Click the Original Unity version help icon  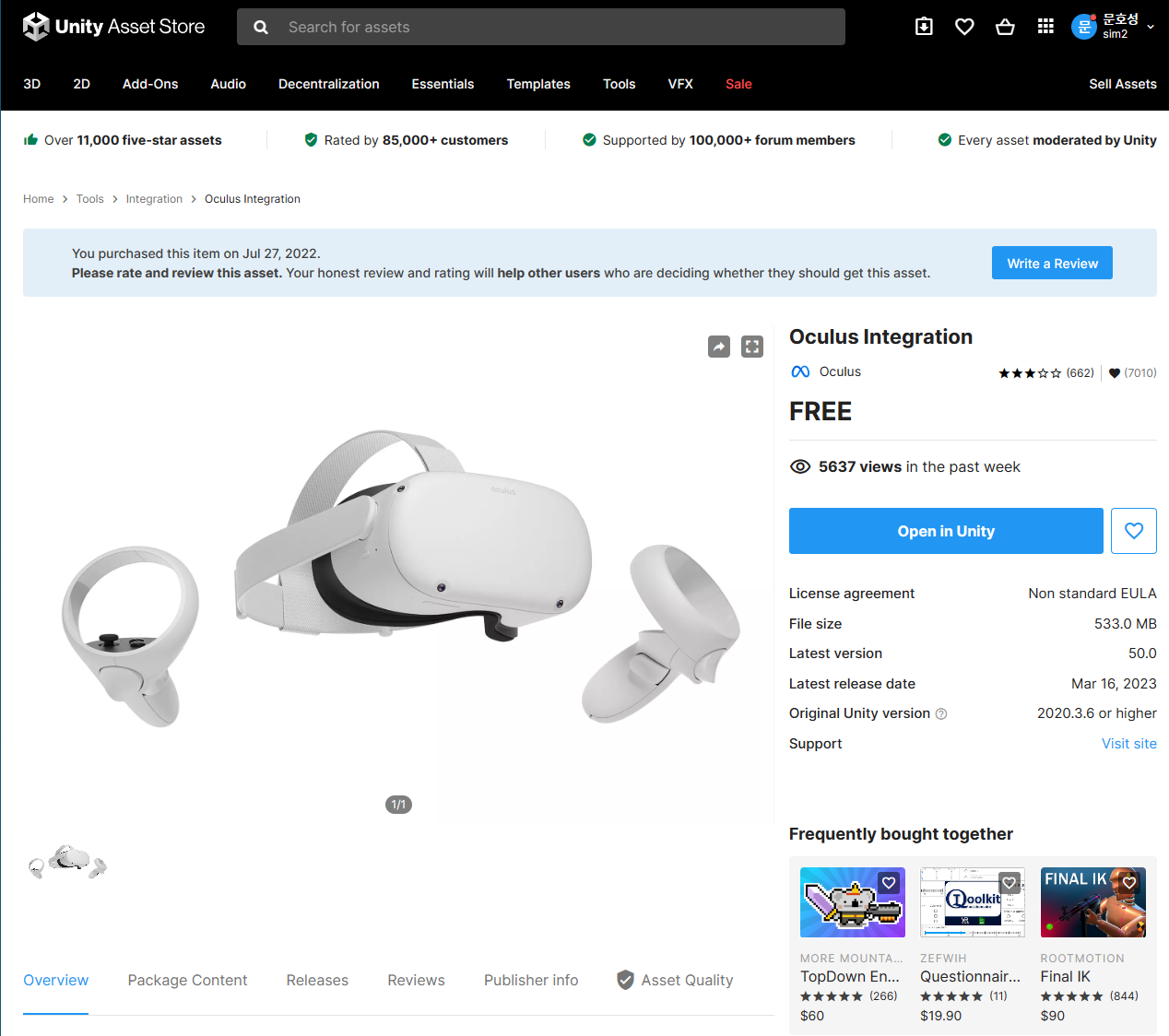(x=941, y=714)
